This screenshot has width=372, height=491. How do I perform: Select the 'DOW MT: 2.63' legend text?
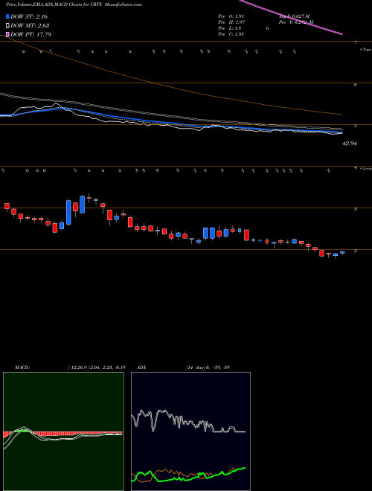pyautogui.click(x=30, y=25)
